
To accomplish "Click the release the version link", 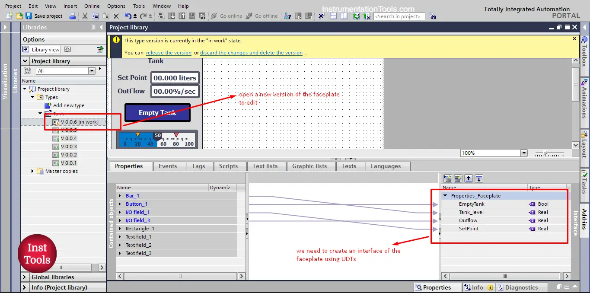I will coord(169,53).
